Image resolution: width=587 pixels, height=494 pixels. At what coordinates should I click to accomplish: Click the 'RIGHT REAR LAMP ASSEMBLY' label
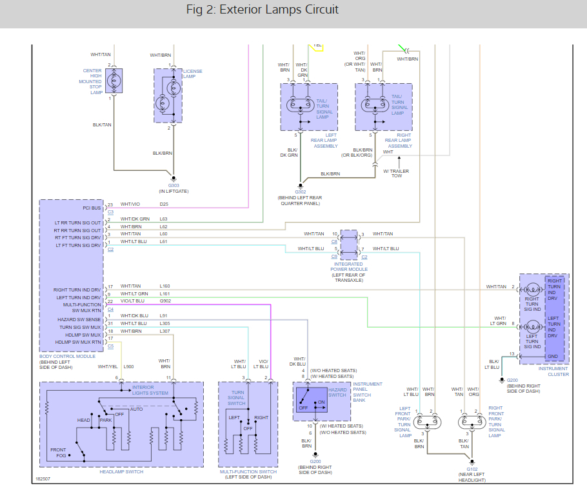pyautogui.click(x=399, y=141)
